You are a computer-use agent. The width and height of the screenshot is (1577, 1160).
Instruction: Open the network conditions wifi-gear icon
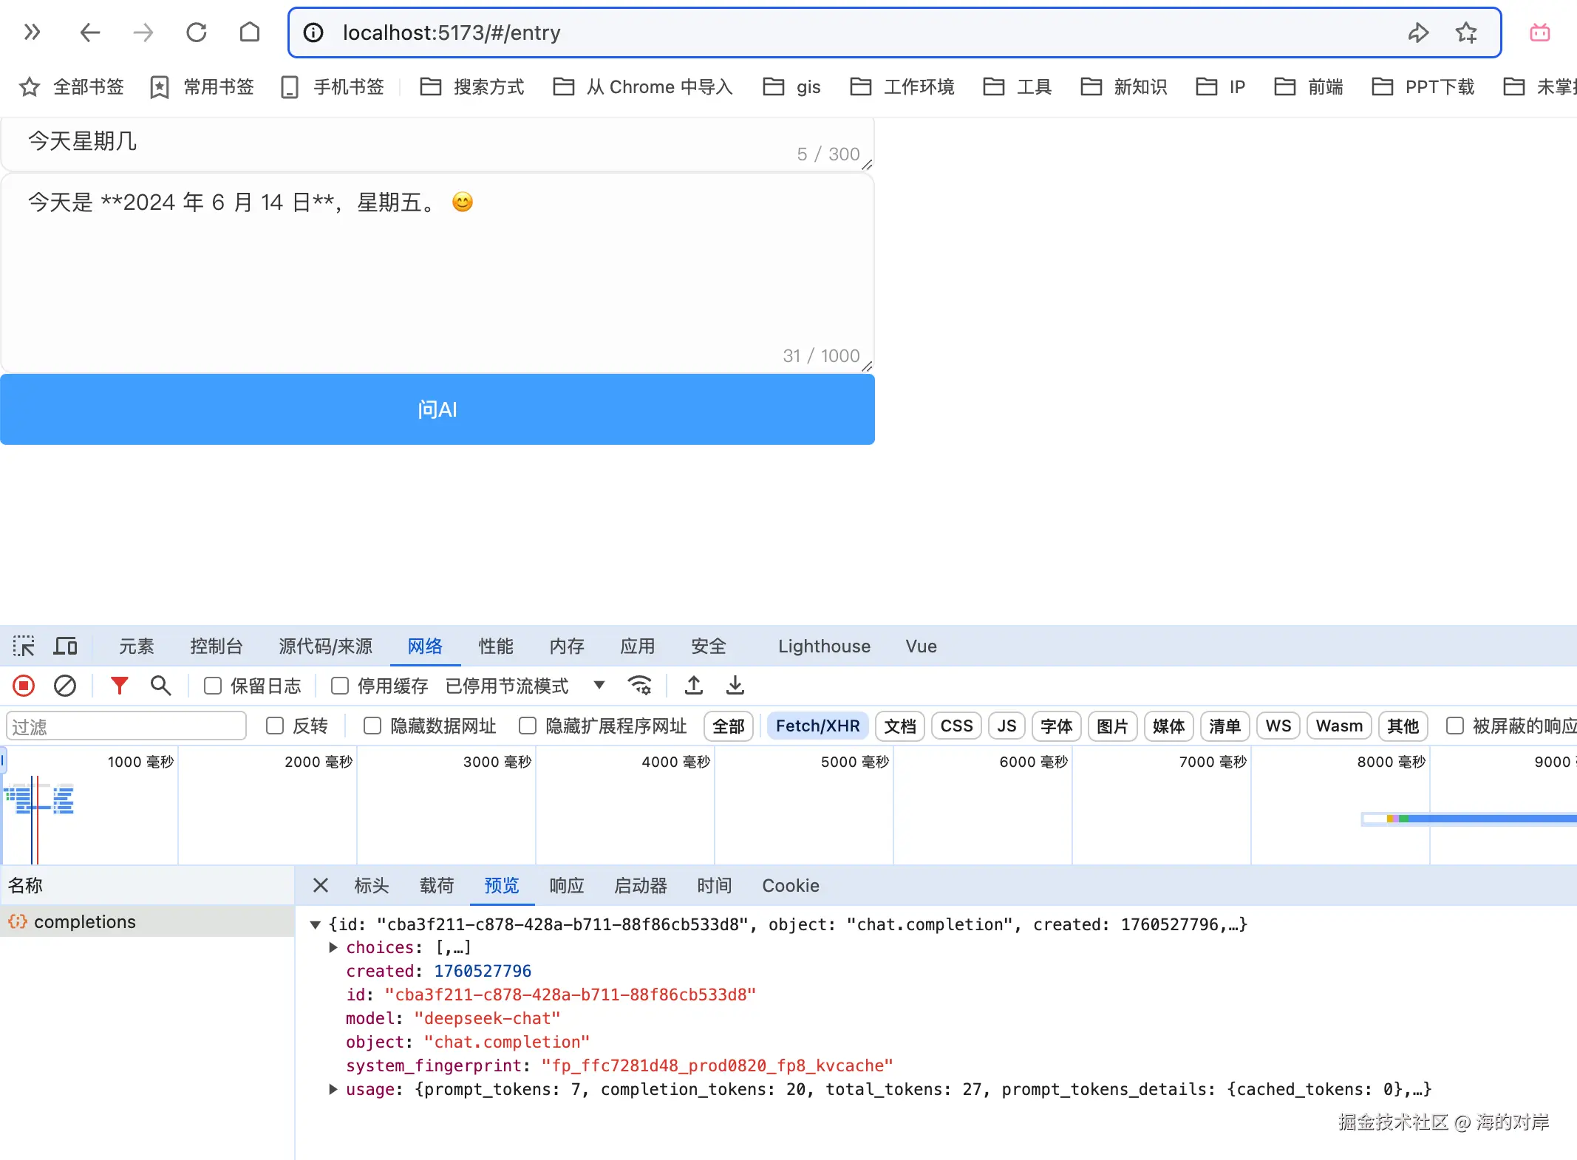[639, 686]
